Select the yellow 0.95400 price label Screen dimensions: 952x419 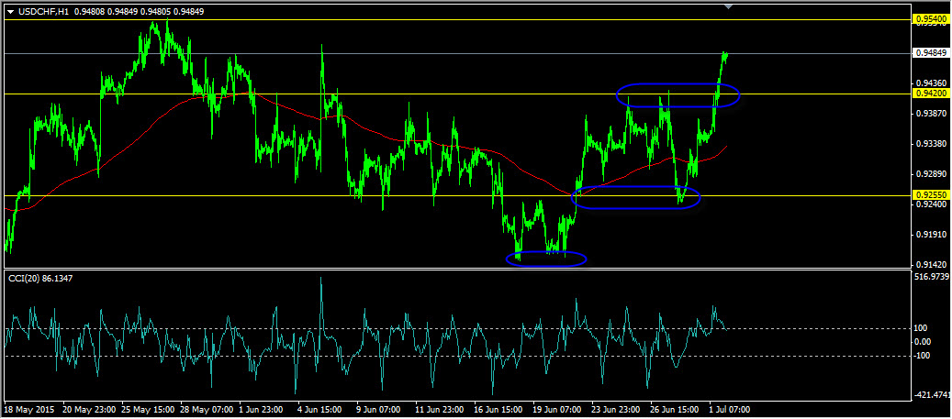pos(930,20)
